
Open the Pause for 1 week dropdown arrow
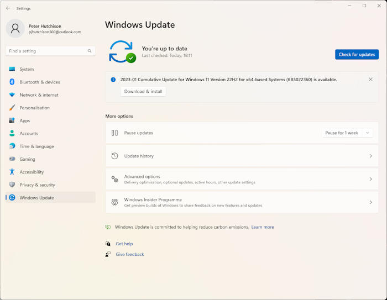[x=368, y=133]
